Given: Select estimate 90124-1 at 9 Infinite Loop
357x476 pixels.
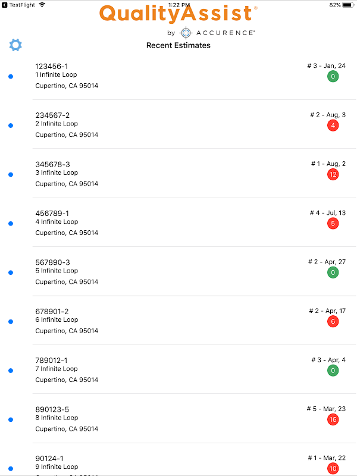Looking at the screenshot, I should point(195,459).
